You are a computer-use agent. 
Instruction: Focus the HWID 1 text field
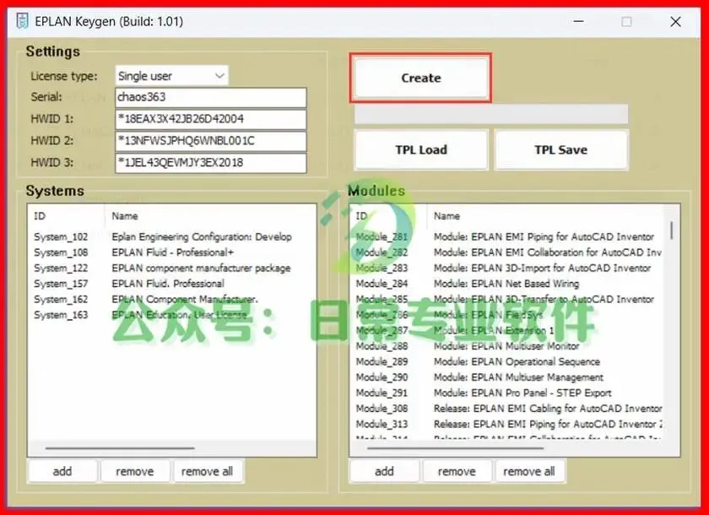coord(211,119)
